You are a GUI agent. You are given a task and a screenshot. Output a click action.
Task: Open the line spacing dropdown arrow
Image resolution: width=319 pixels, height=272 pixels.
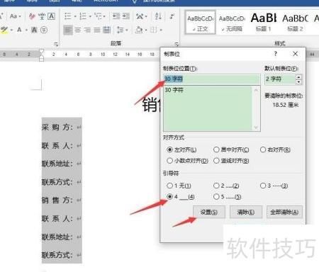click(127, 30)
